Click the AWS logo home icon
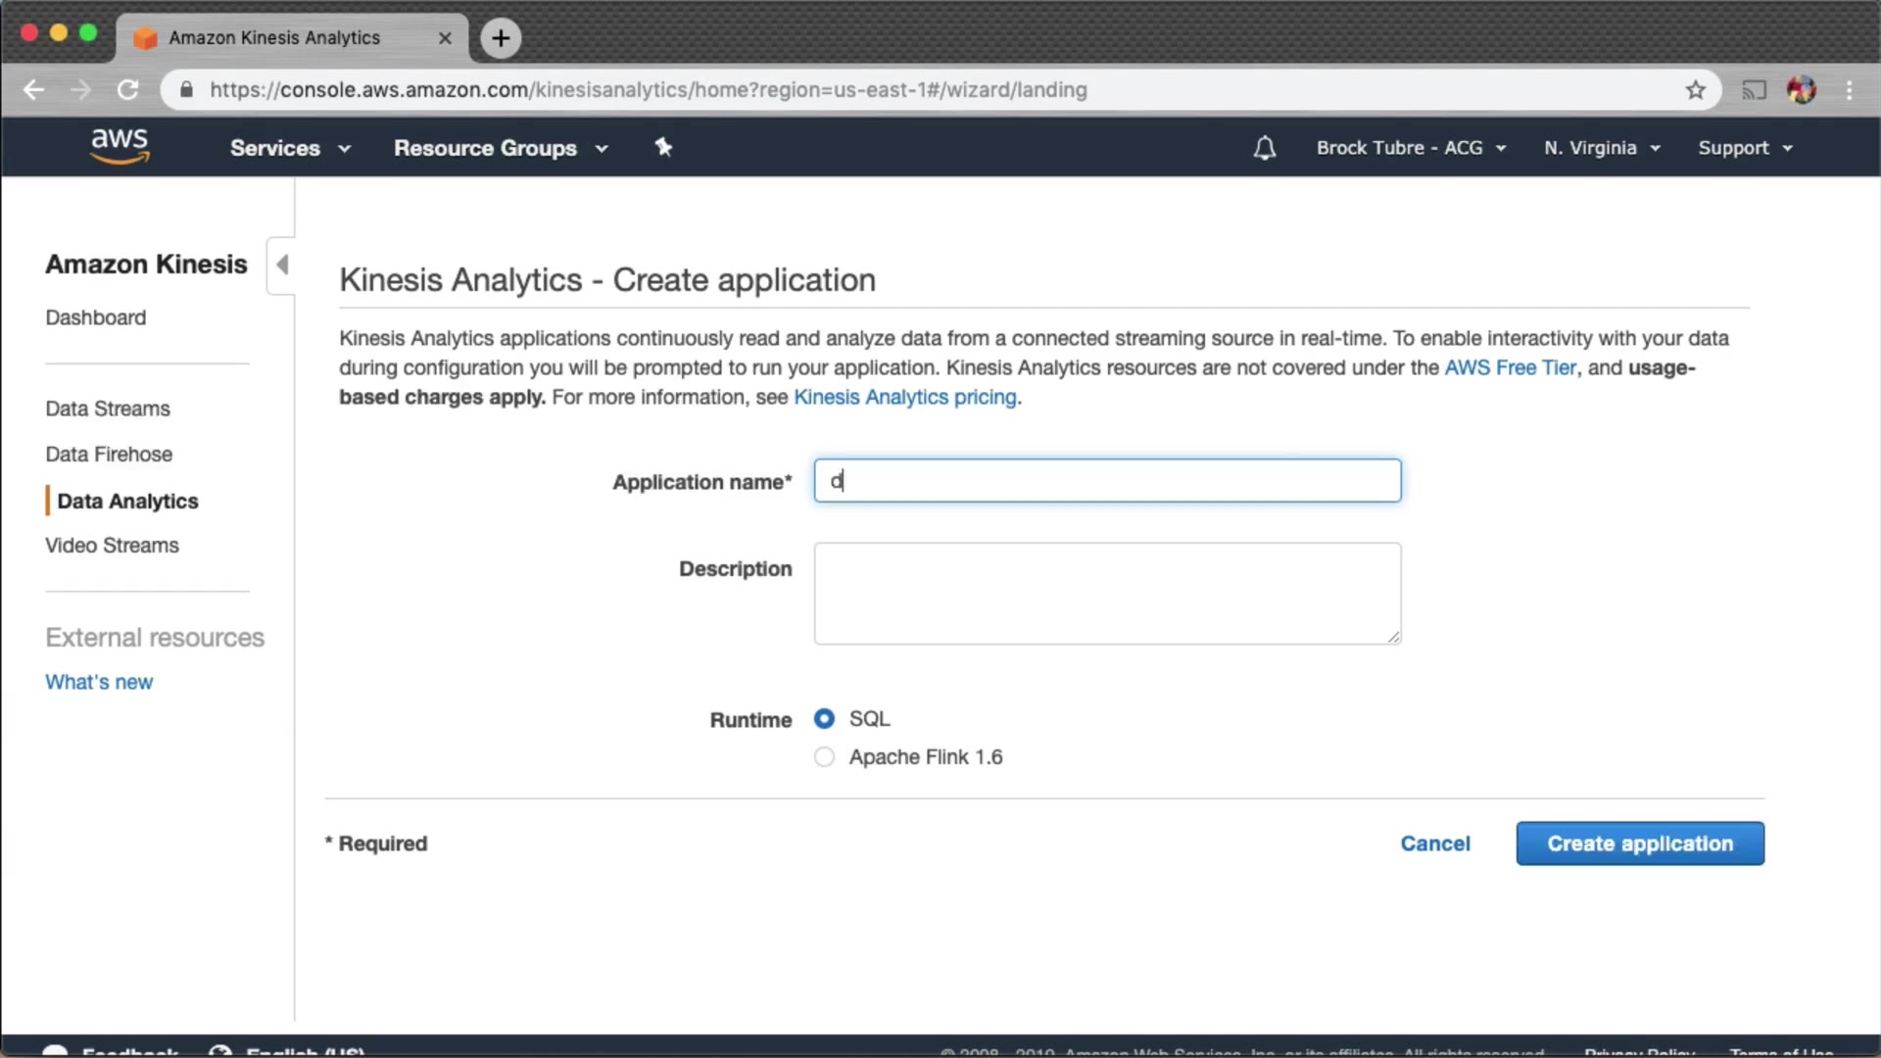 pos(120,145)
